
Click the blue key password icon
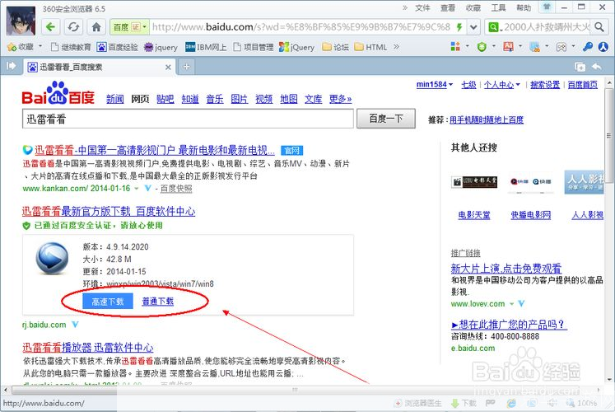click(587, 47)
